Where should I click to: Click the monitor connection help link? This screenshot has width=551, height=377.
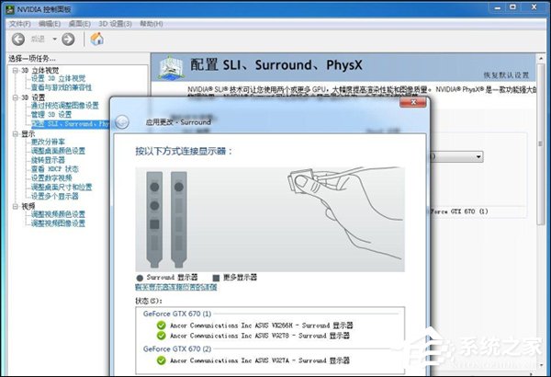176,287
